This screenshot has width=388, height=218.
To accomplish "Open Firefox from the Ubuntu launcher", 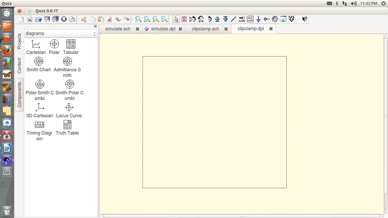I will pos(7,51).
